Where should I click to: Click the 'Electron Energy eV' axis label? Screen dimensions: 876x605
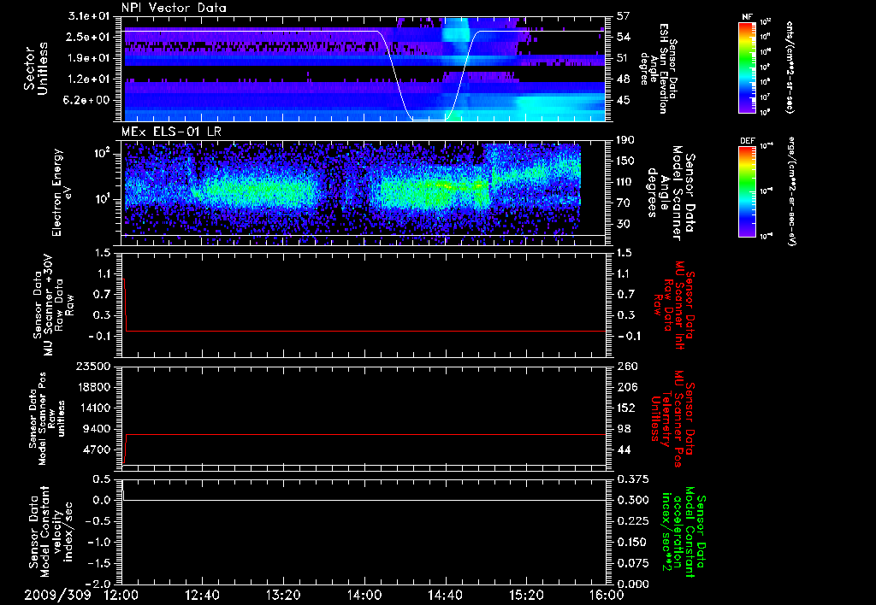(x=62, y=192)
